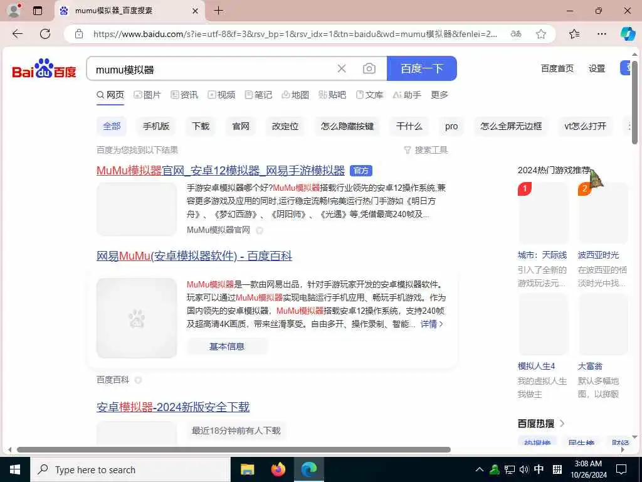This screenshot has height=482, width=642.
Task: Reload the page with the refresh icon
Action: (x=45, y=34)
